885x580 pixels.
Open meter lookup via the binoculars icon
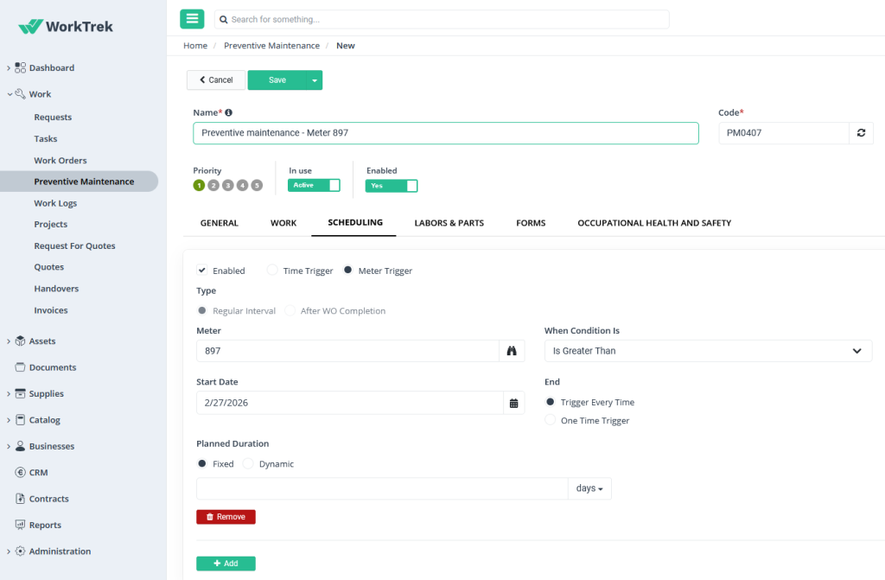512,350
